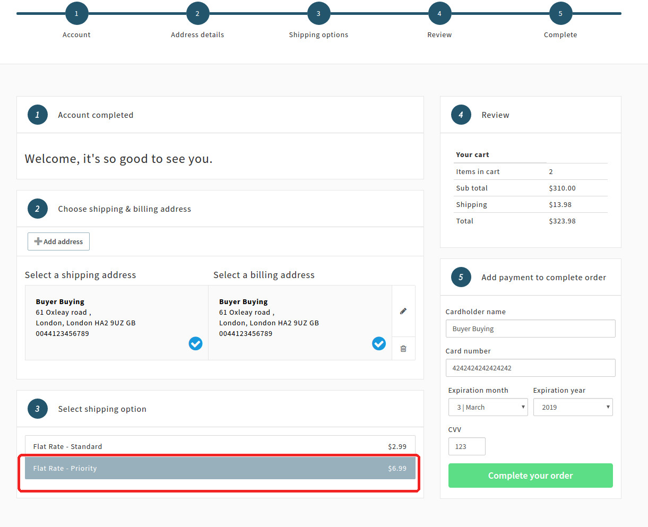Click the Select a shipping address heading
648x527 pixels.
tap(80, 275)
